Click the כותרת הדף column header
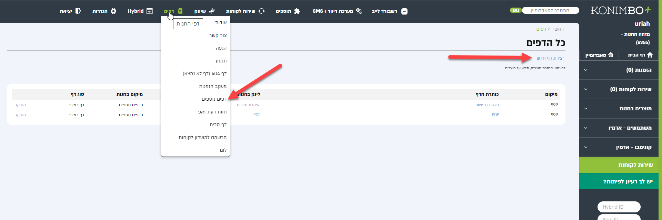Image resolution: width=662 pixels, height=220 pixels. tap(487, 94)
